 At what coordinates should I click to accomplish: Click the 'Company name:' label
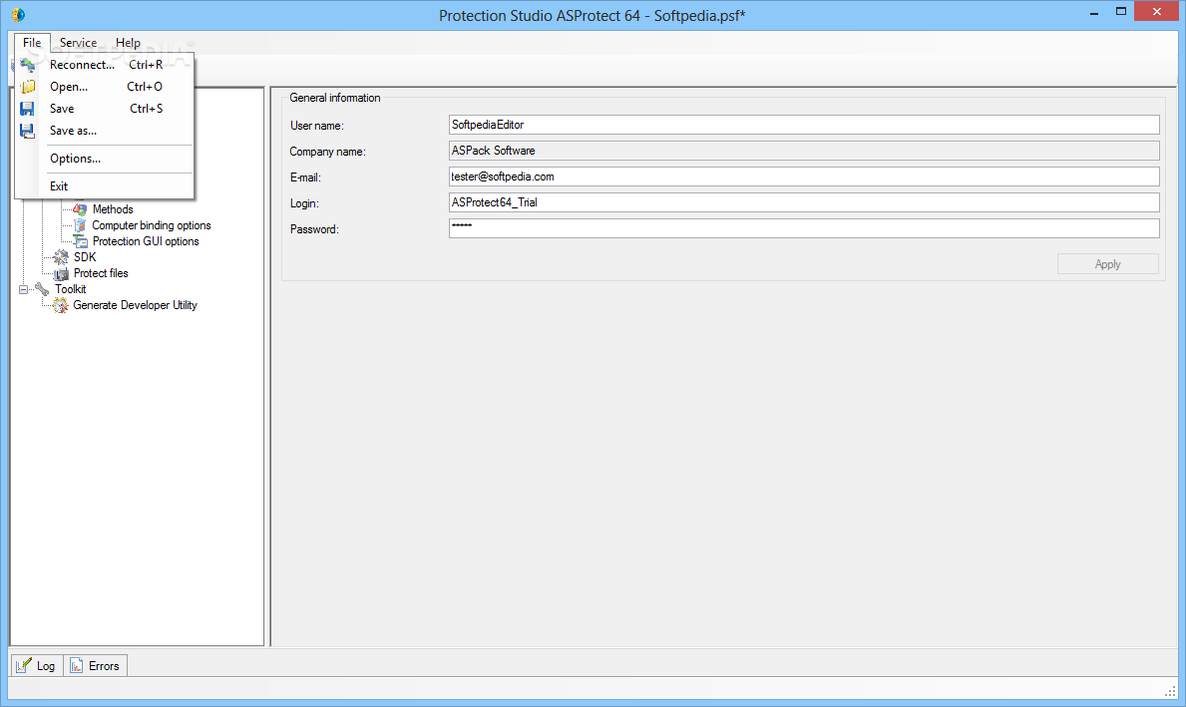pyautogui.click(x=327, y=152)
